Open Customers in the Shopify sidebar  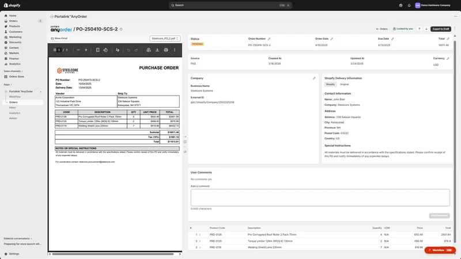pos(16,32)
